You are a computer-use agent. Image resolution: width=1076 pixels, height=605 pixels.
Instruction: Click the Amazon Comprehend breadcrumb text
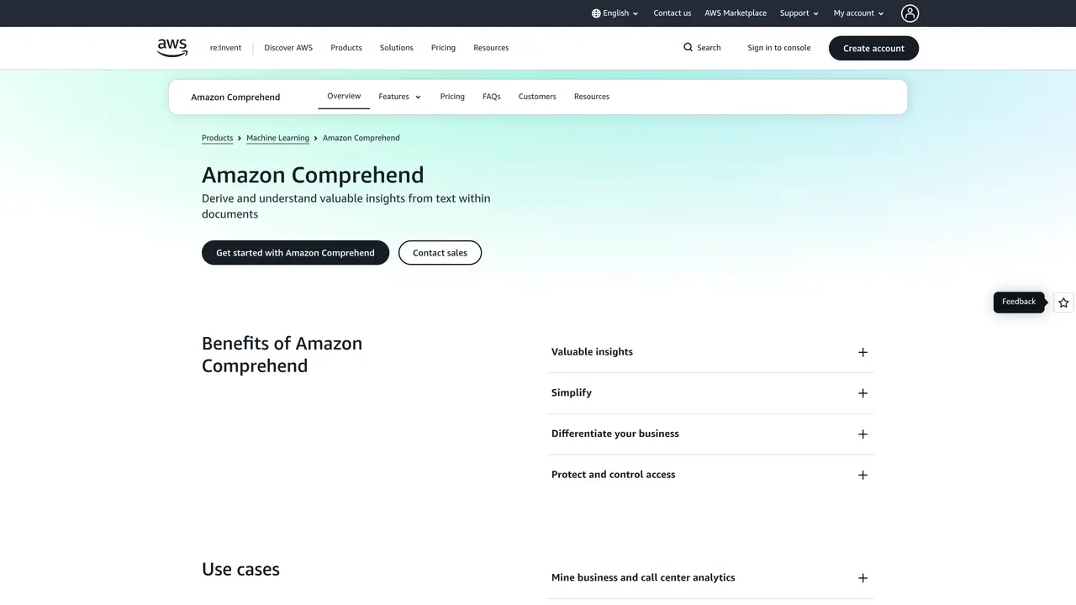(361, 138)
